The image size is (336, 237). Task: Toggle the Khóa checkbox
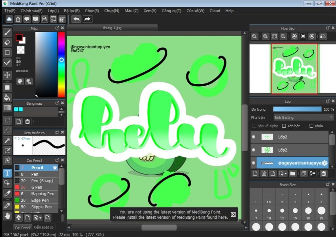pos(311,126)
